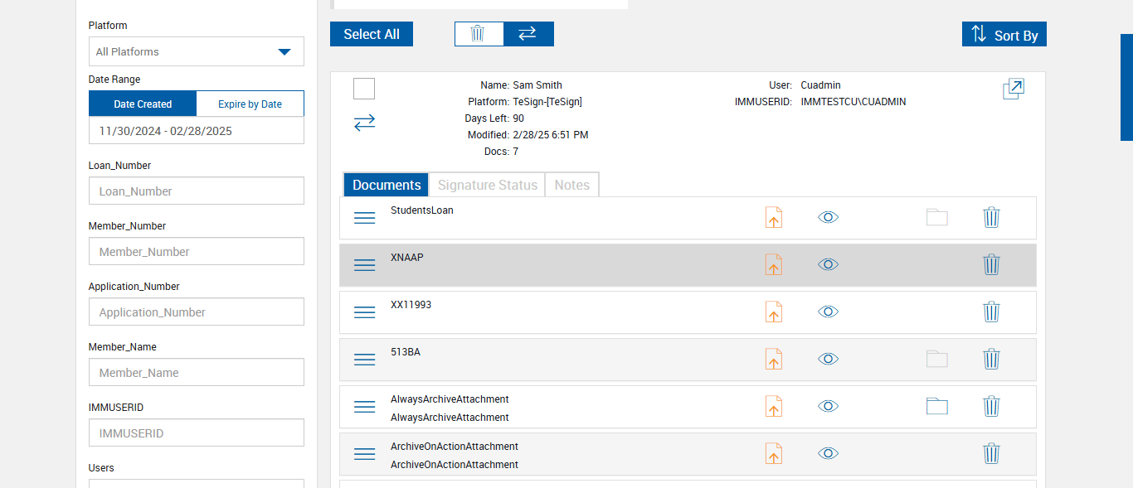Open folder icon for AlwaysArchiveAttachment
The width and height of the screenshot is (1133, 488).
pos(937,407)
